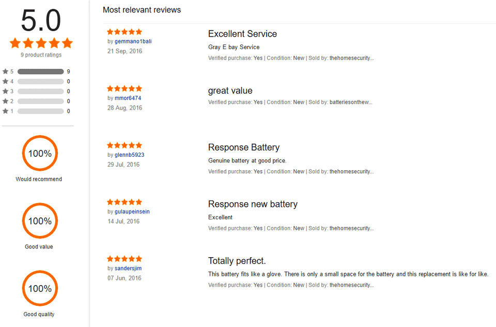Click star rating on glennb5923's review
Viewport: 496px width, 327px height.
124,145
